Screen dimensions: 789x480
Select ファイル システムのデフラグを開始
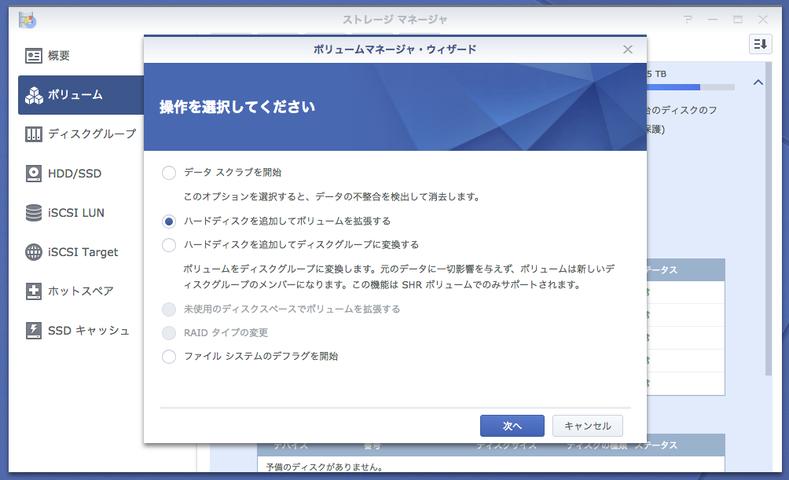[x=168, y=357]
